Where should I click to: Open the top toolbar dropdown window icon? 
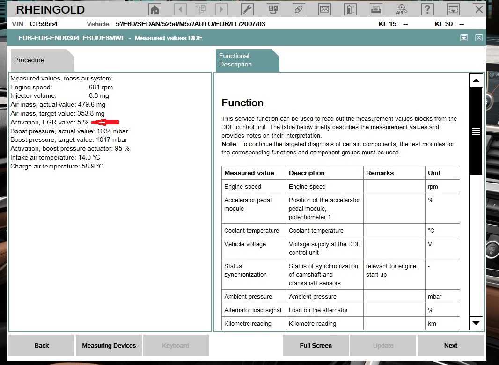453,9
